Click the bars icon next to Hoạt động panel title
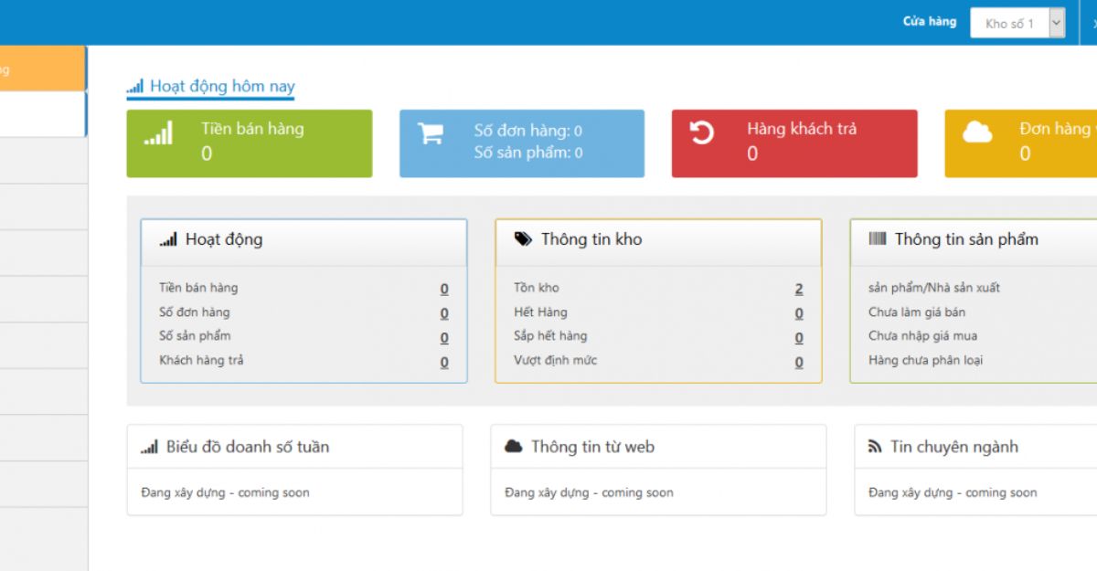The height and width of the screenshot is (571, 1097). point(168,239)
